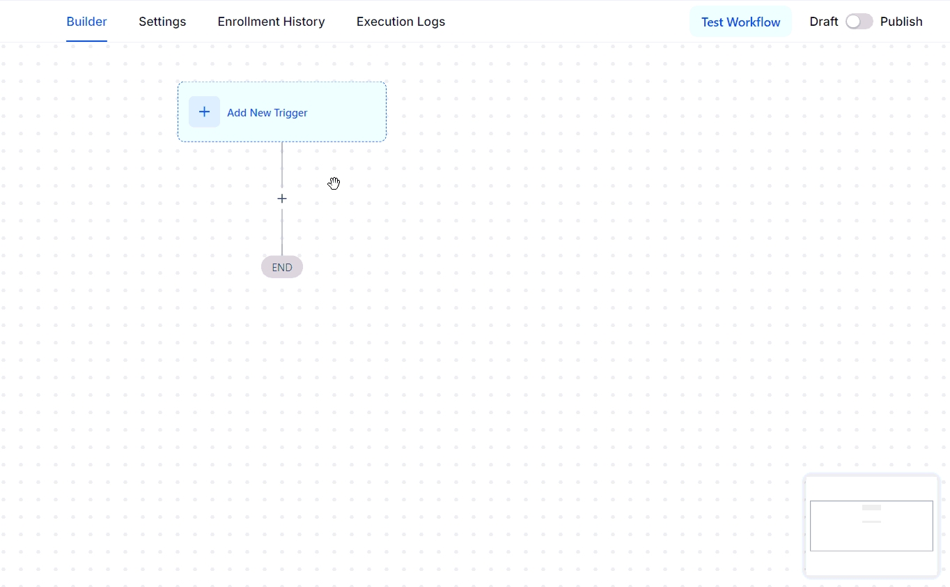This screenshot has height=587, width=950.
Task: Open the Builder tab
Action: point(86,22)
